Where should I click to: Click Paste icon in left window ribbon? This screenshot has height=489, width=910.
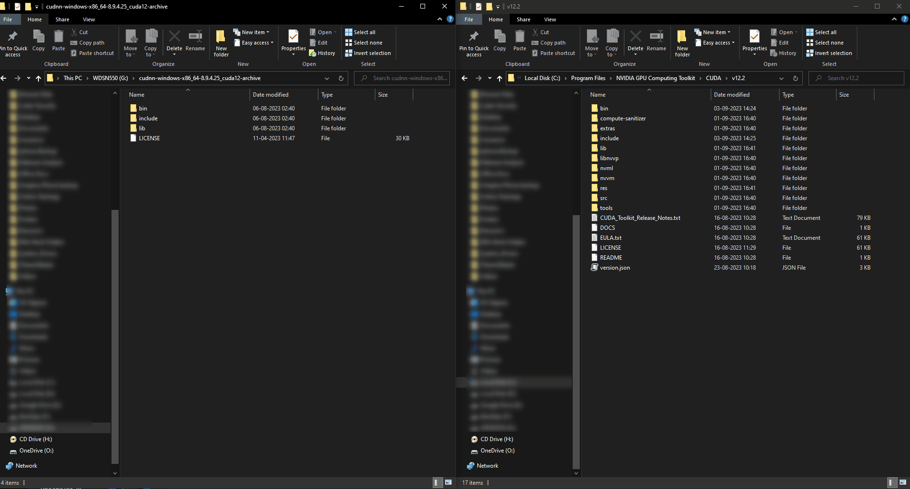(x=58, y=40)
